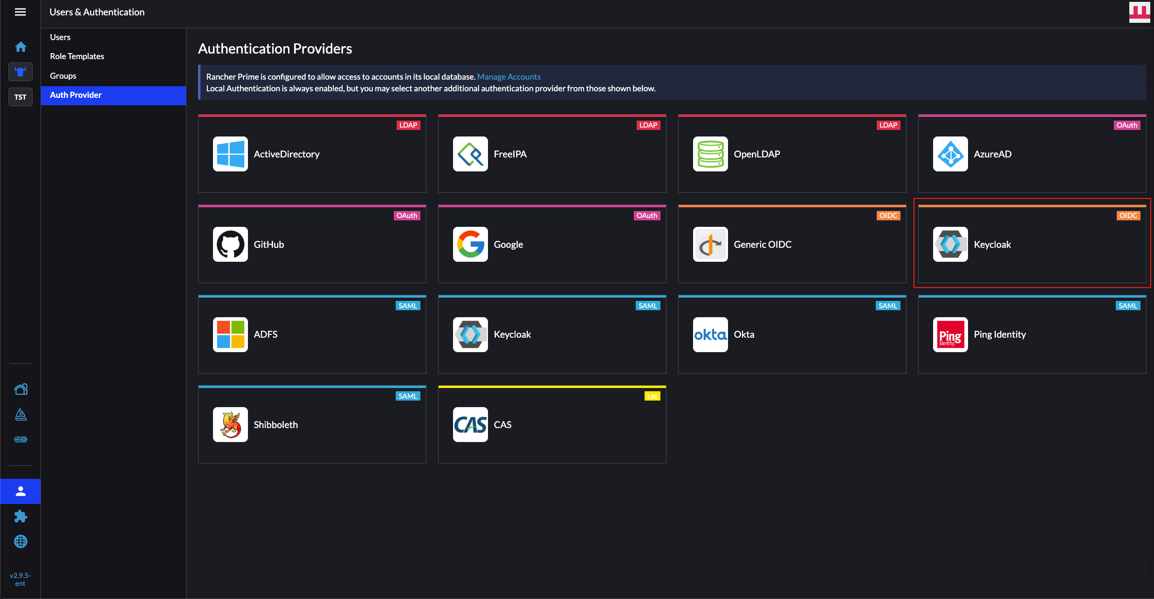The width and height of the screenshot is (1154, 599).
Task: Click the Manage Accounts link
Action: pos(508,76)
